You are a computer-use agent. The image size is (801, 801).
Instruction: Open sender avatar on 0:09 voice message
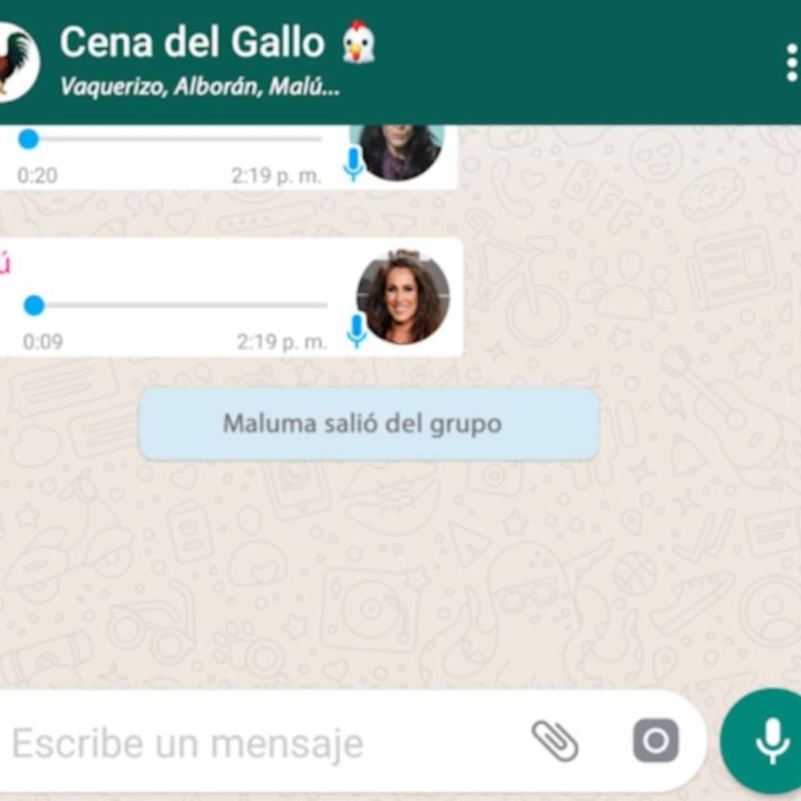(x=403, y=297)
